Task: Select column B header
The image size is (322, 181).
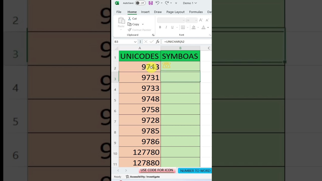Action: pos(180,48)
